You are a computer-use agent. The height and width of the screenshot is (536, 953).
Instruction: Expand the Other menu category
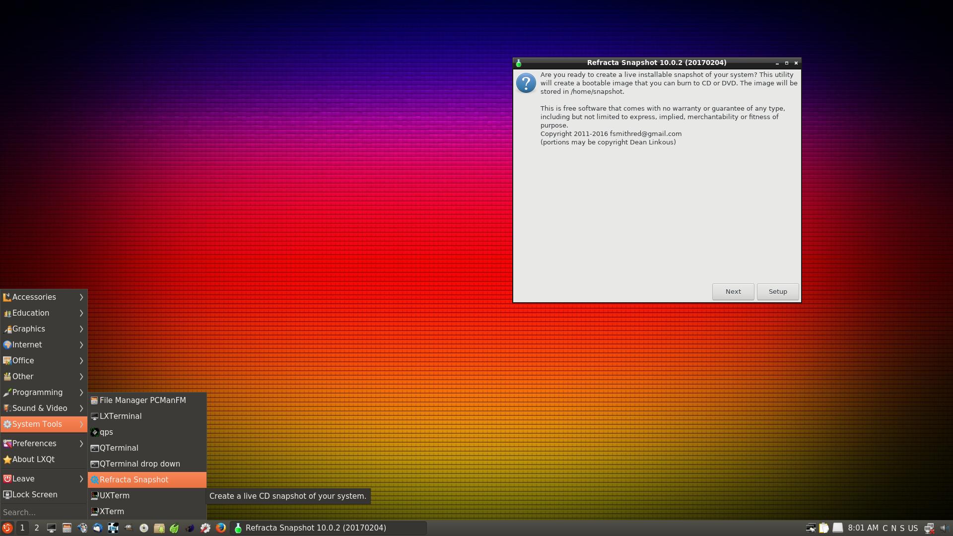tap(44, 377)
